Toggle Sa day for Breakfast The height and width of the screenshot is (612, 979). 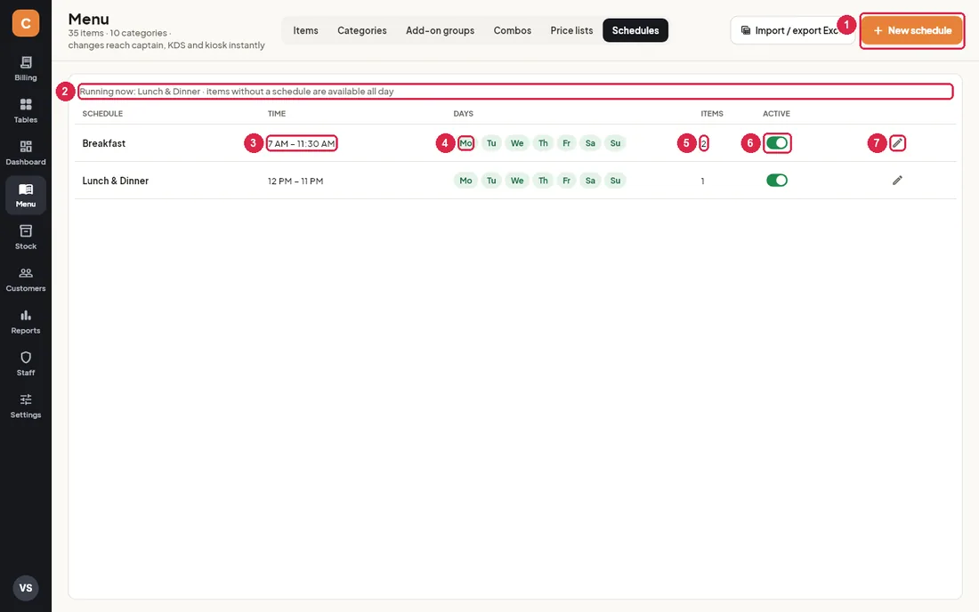590,143
